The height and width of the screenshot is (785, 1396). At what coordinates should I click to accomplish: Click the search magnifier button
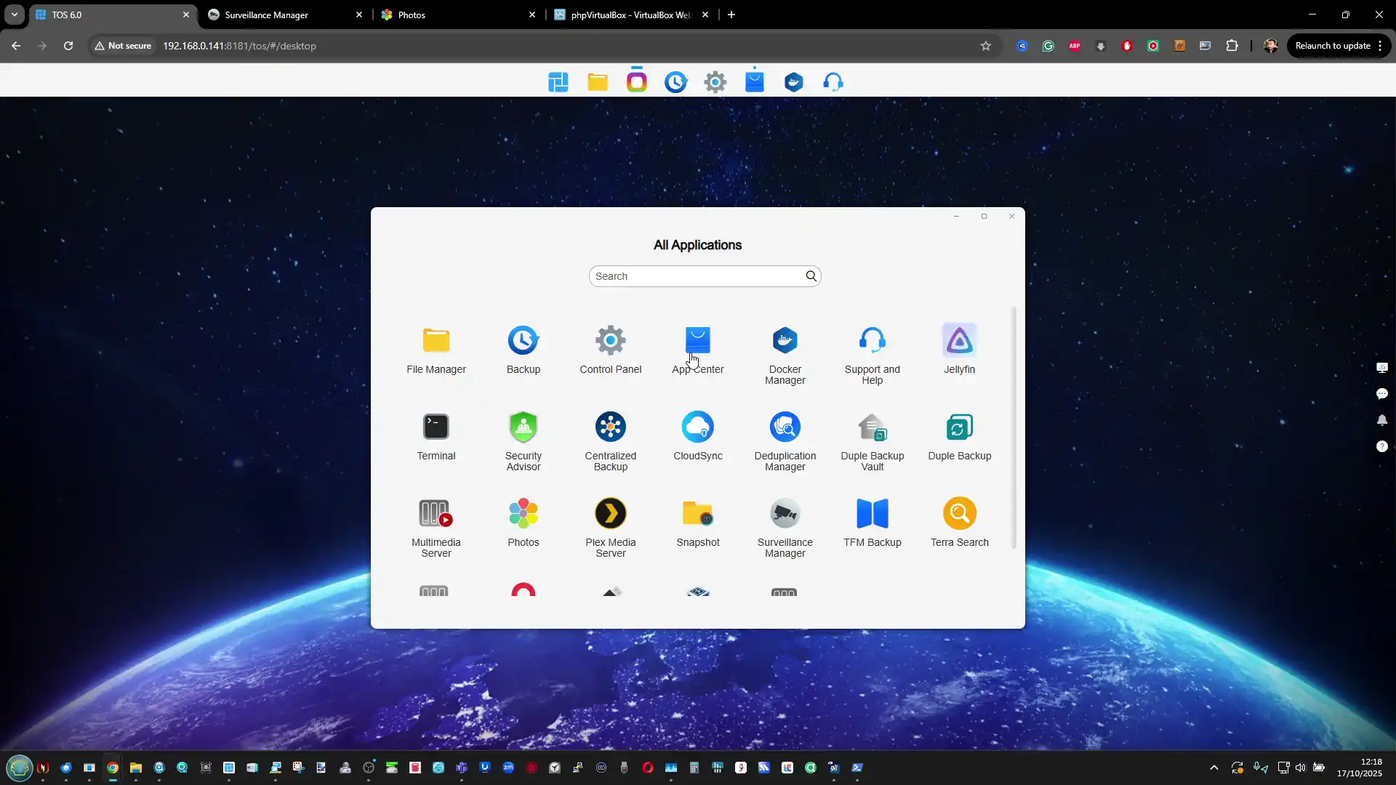click(x=811, y=276)
